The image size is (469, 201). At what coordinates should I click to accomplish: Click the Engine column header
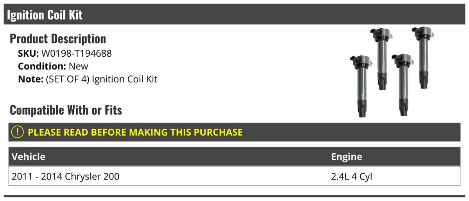(x=347, y=157)
